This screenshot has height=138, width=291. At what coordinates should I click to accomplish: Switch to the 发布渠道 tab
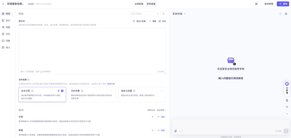pyautogui.click(x=151, y=4)
